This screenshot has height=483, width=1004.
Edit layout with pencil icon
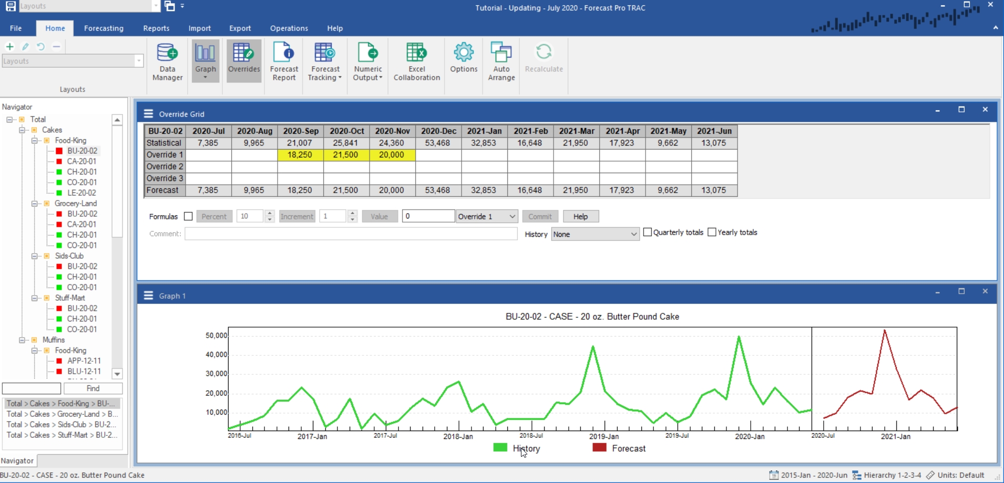click(x=25, y=46)
